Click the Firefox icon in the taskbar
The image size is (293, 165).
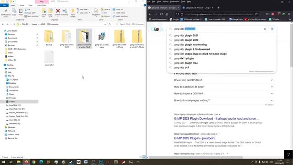(x=26, y=162)
